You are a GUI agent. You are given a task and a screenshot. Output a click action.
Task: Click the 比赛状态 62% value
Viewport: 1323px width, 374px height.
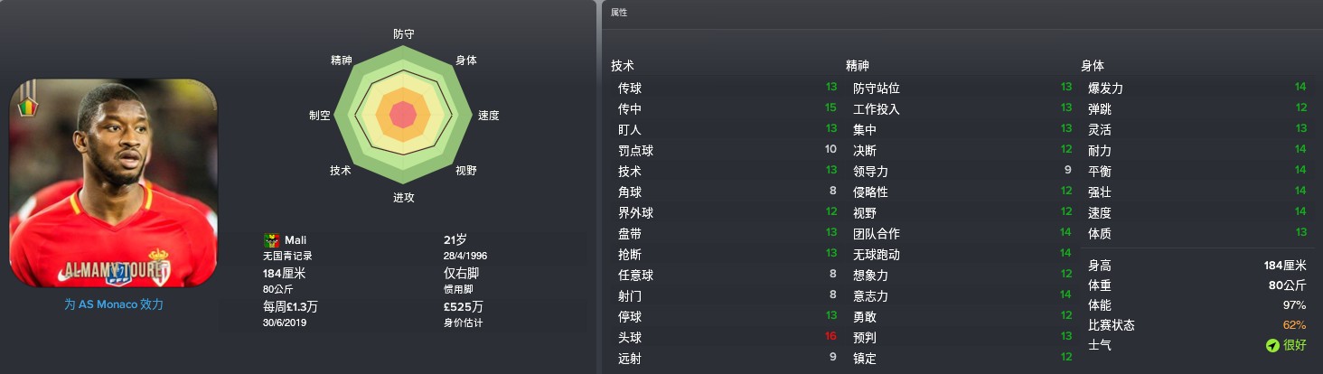click(x=1294, y=325)
